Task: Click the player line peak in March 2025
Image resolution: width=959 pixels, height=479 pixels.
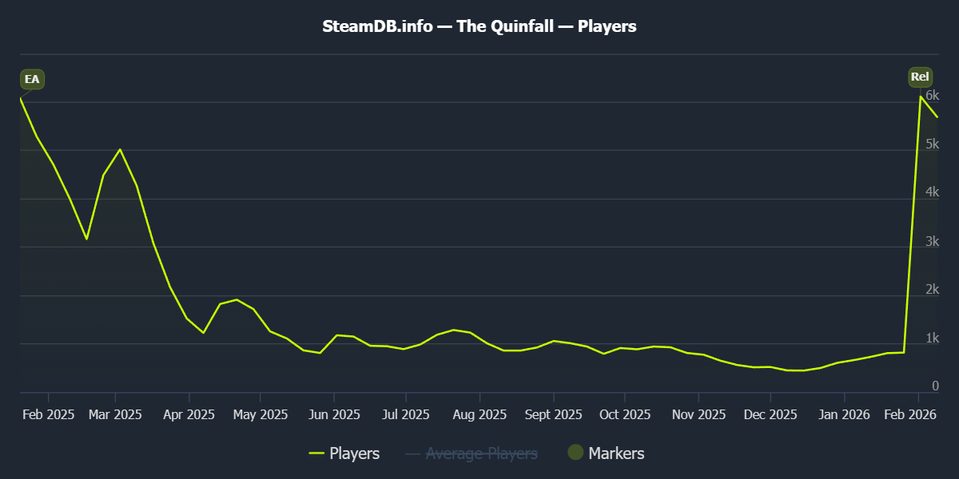Action: pyautogui.click(x=120, y=149)
